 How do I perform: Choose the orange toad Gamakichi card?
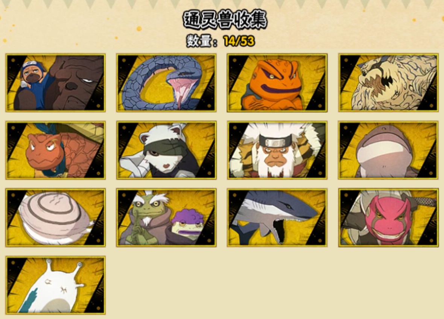click(x=277, y=83)
